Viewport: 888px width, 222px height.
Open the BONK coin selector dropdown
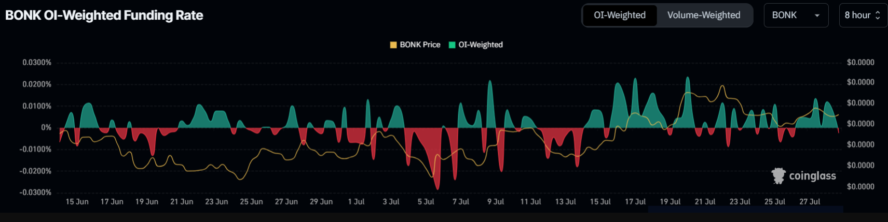796,15
